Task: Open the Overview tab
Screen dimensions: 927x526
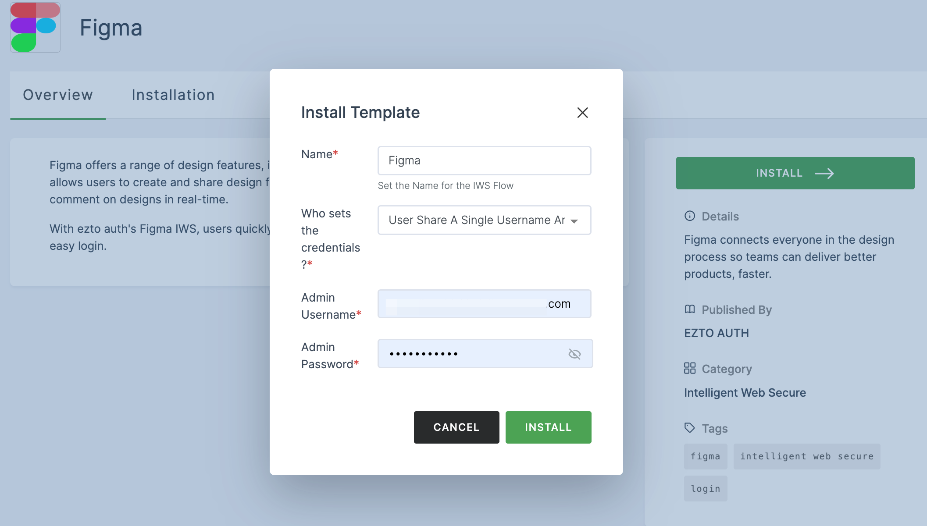Action: [x=58, y=95]
